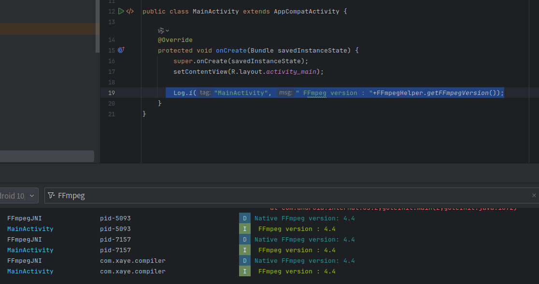Select the com.xaye.compiler MainActivity log tag
The image size is (539, 284).
(30, 271)
